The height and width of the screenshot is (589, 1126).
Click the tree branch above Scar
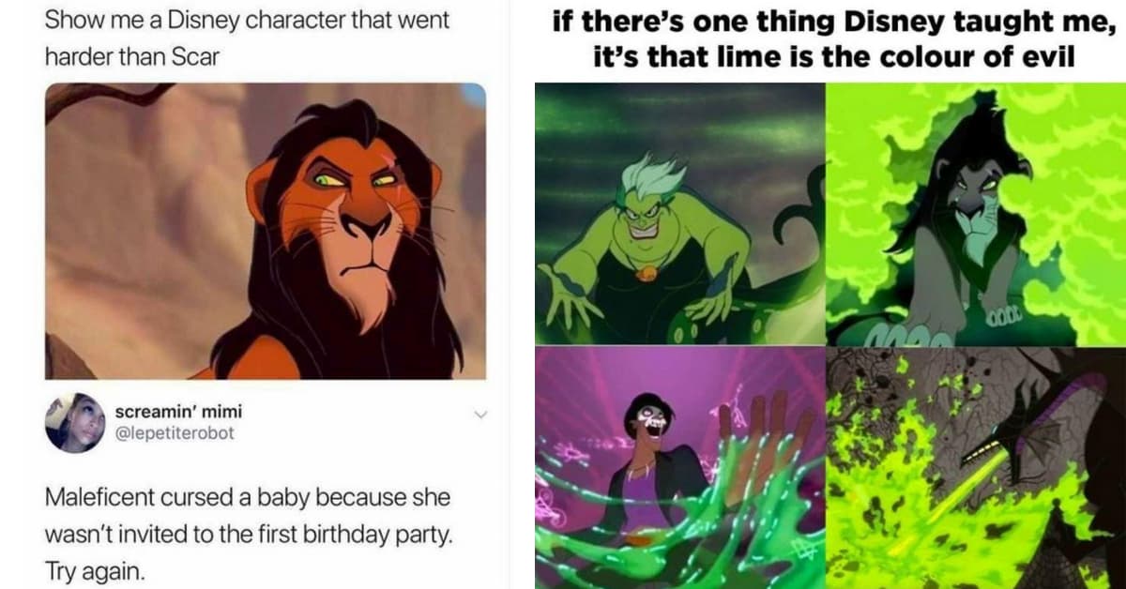(103, 101)
